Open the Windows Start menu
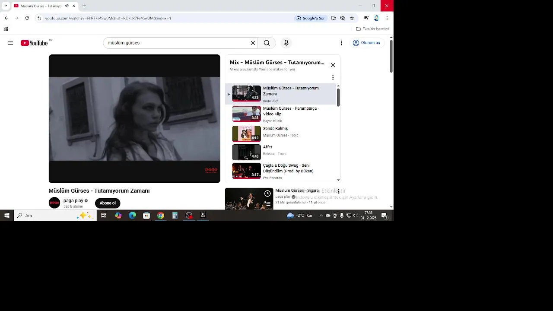Image resolution: width=553 pixels, height=311 pixels. point(6,216)
